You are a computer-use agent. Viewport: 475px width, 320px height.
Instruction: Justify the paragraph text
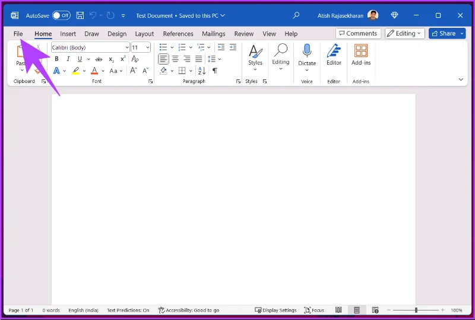tap(199, 59)
